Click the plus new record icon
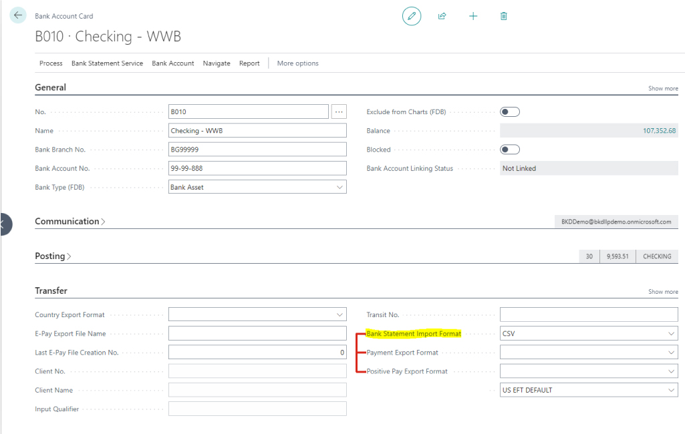The width and height of the screenshot is (685, 434). 473,16
